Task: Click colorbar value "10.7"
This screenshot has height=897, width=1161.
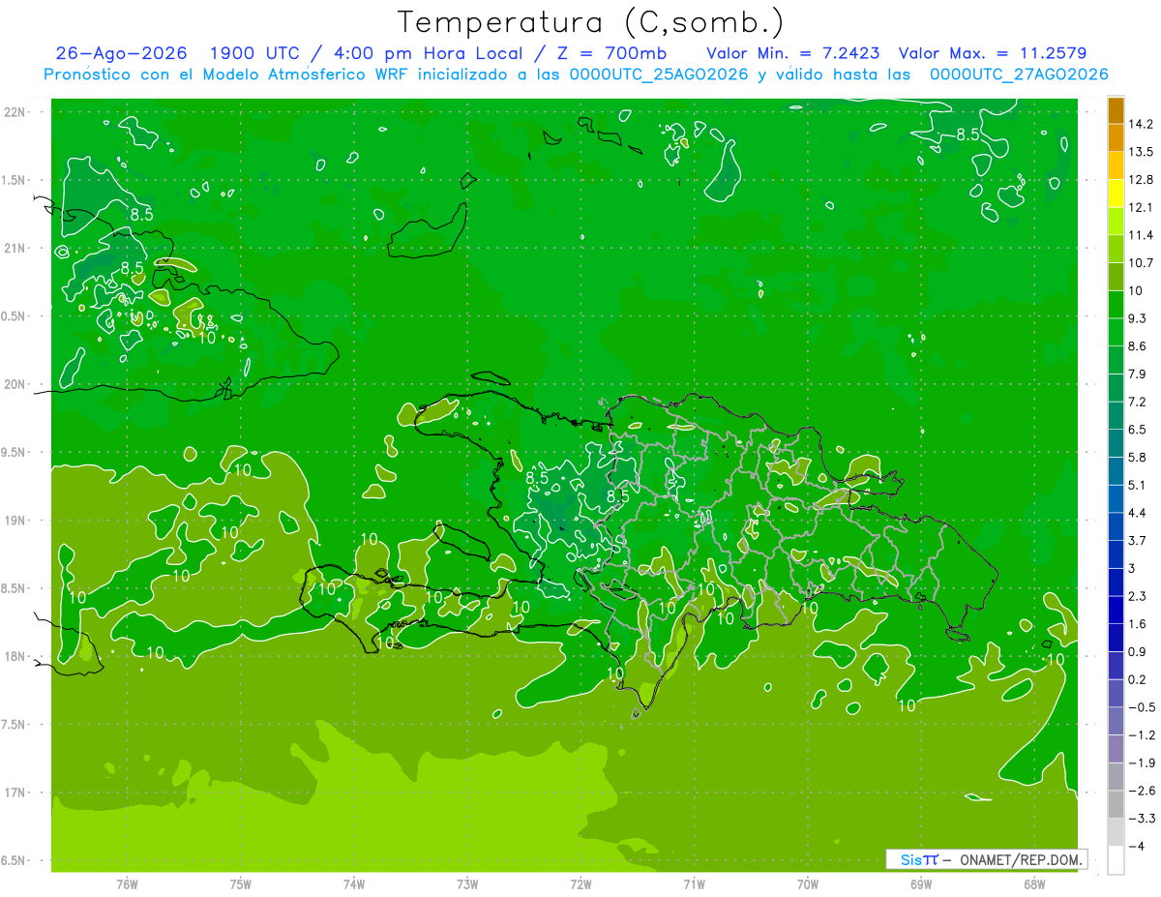Action: (1141, 263)
